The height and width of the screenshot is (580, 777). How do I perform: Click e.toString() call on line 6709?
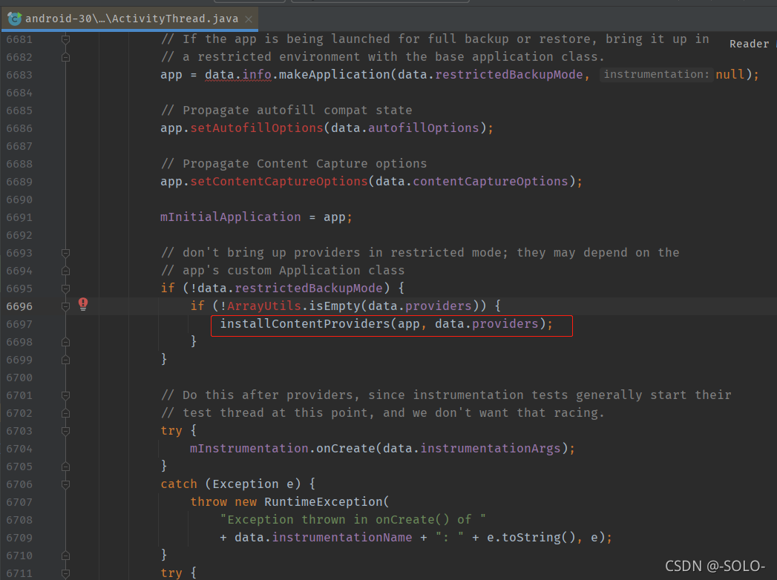coord(531,538)
